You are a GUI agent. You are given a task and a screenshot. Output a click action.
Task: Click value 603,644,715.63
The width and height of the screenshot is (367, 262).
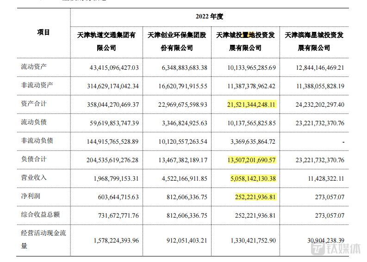point(118,197)
